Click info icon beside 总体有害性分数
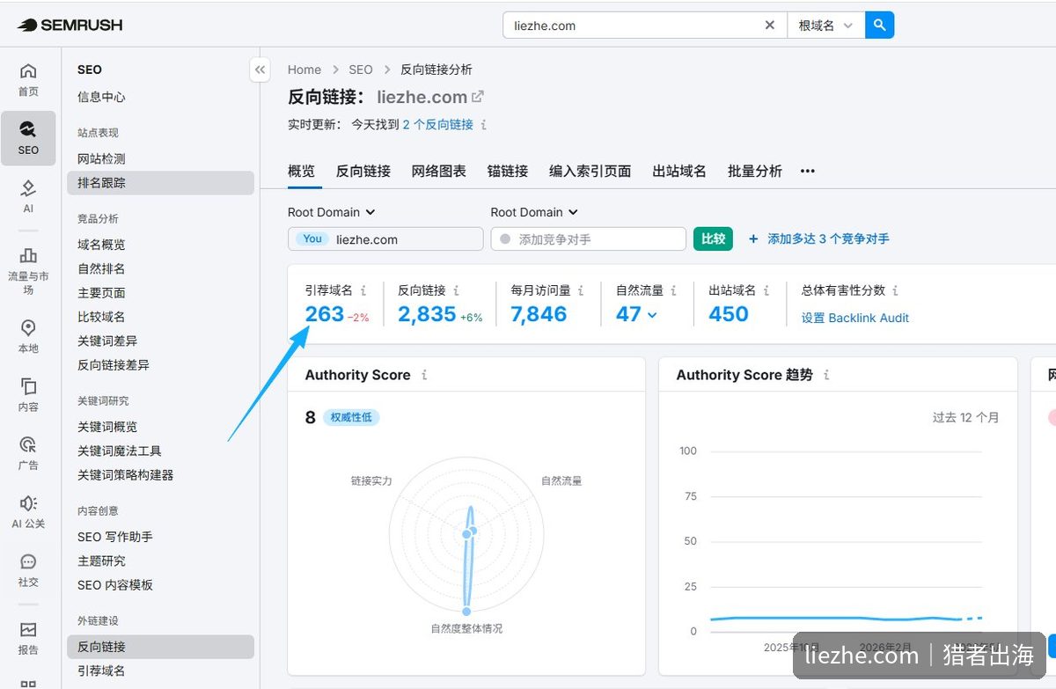Screen dimensions: 1056x689 [895, 290]
